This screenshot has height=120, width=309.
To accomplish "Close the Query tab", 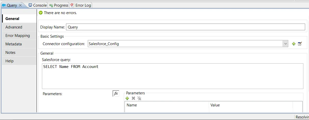I will coord(21,5).
